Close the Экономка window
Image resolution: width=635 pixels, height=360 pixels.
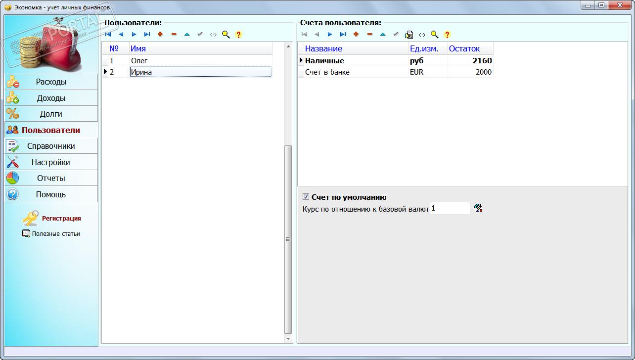(x=620, y=5)
